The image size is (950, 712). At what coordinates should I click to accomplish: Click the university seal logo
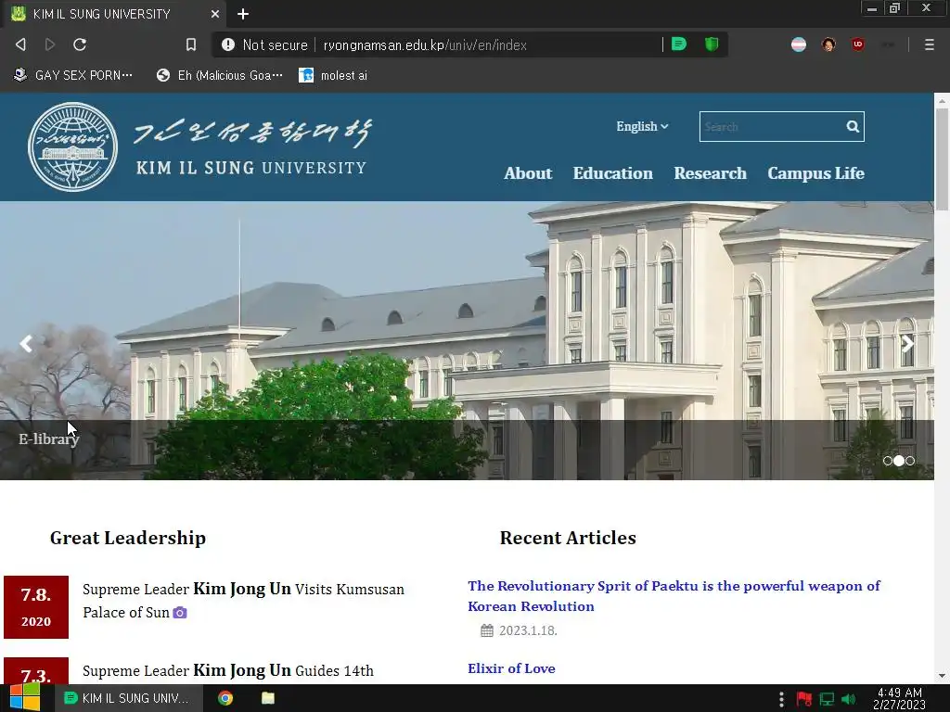pyautogui.click(x=72, y=146)
